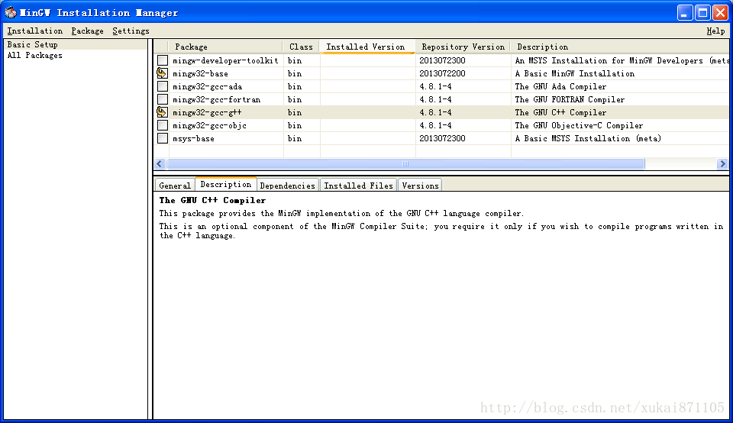The width and height of the screenshot is (733, 423).
Task: Sort by the Class column header
Action: (301, 47)
